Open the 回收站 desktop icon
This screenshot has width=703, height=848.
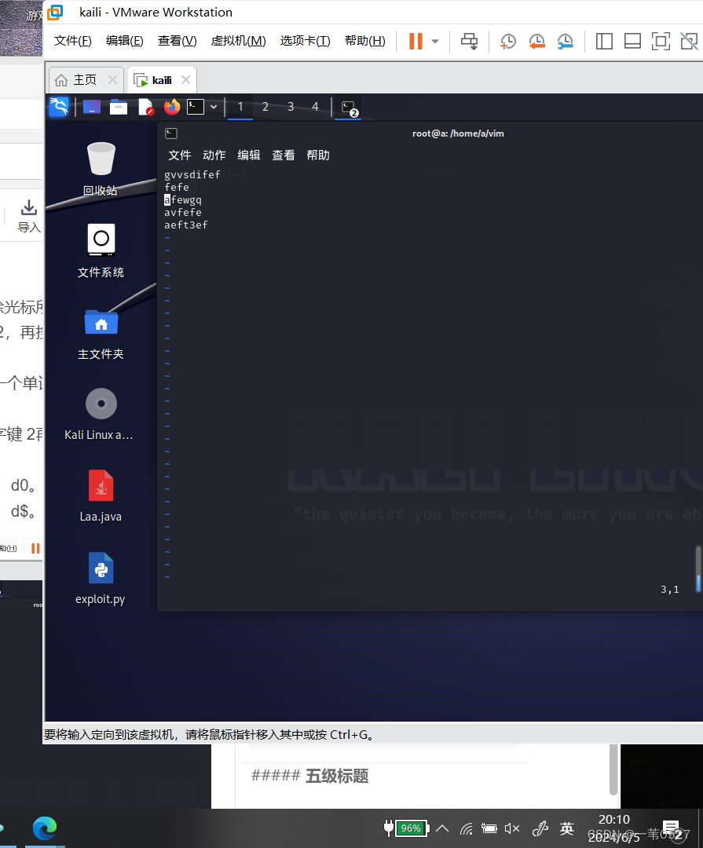(101, 169)
